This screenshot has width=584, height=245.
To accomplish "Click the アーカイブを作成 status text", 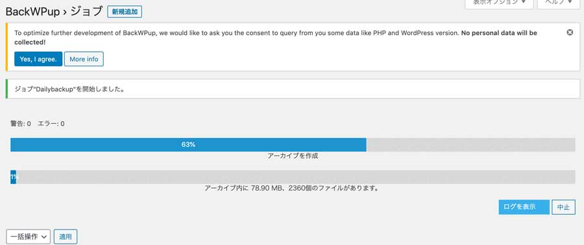I will [293, 156].
